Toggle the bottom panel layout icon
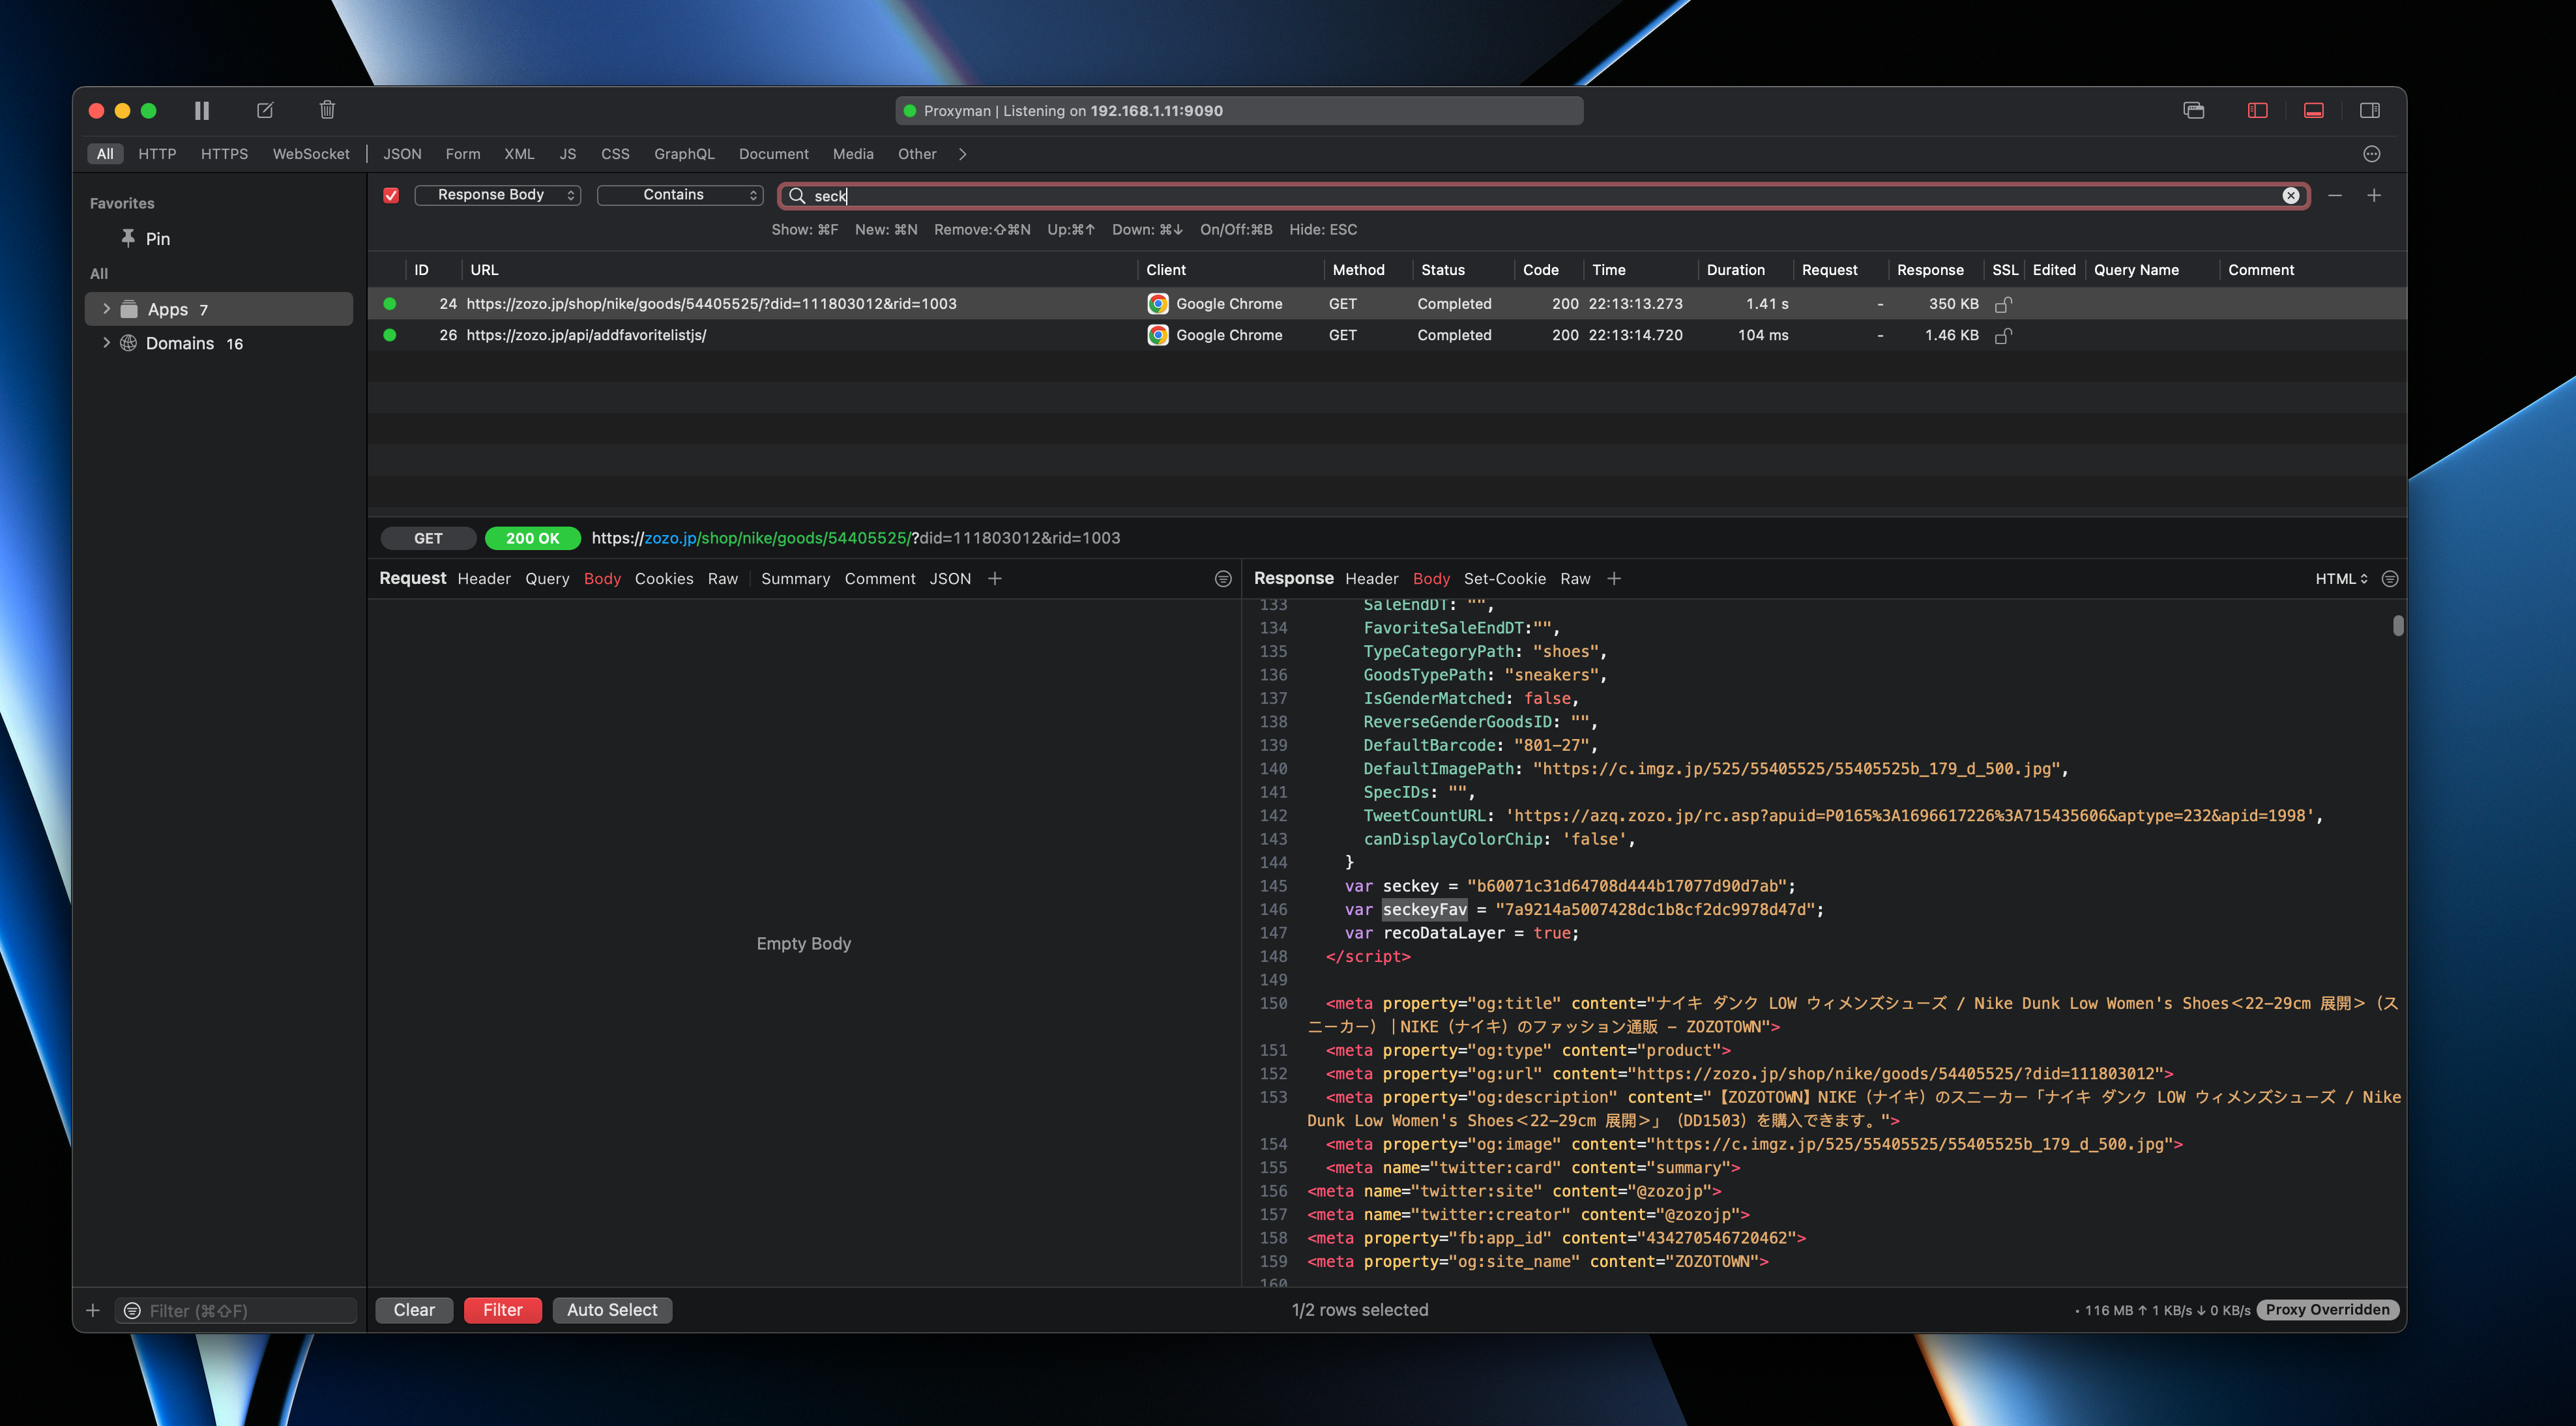2576x1426 pixels. pos(2313,110)
